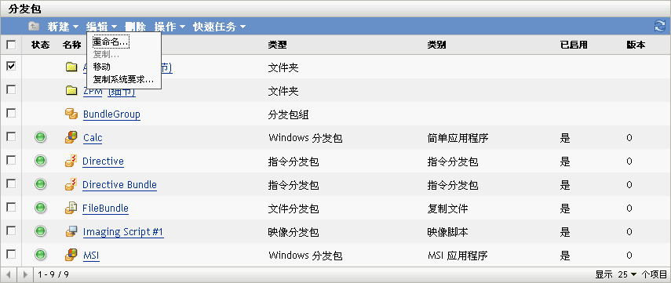Click the 分发包组 type cell
Viewport: 671px width, 283px height.
tap(289, 114)
